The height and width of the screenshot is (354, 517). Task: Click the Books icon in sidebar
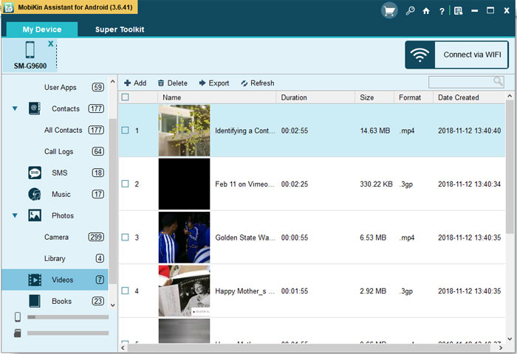point(35,301)
